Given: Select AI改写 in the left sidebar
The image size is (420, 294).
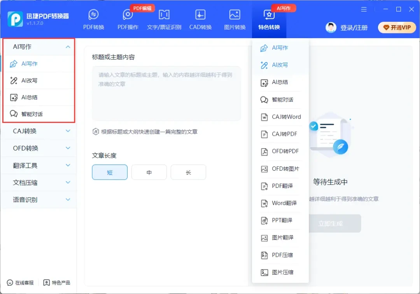Looking at the screenshot, I should coord(38,80).
